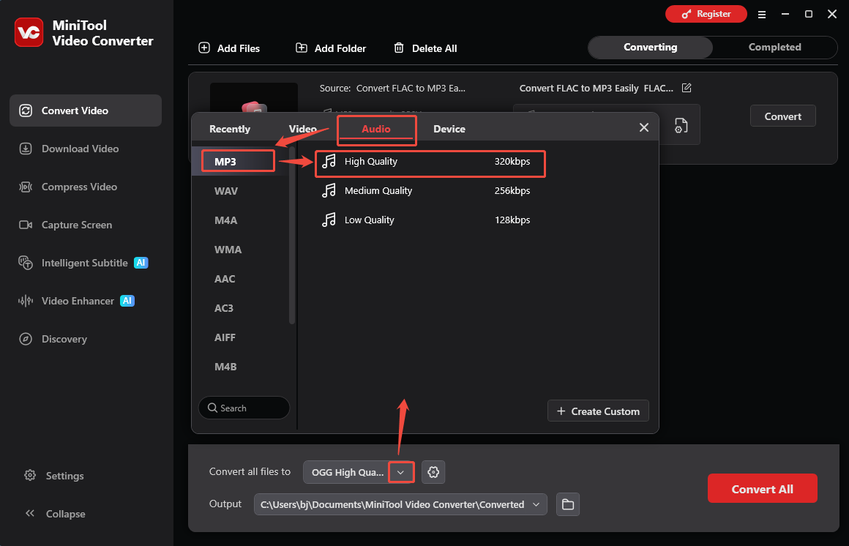Select AAC in the format list
This screenshot has width=849, height=546.
225,278
